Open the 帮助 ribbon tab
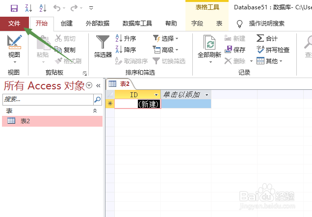The image size is (312, 217). click(x=171, y=24)
